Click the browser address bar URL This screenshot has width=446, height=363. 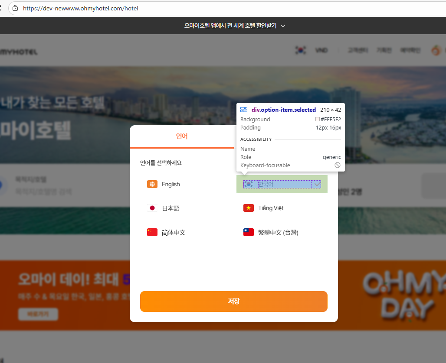point(81,8)
